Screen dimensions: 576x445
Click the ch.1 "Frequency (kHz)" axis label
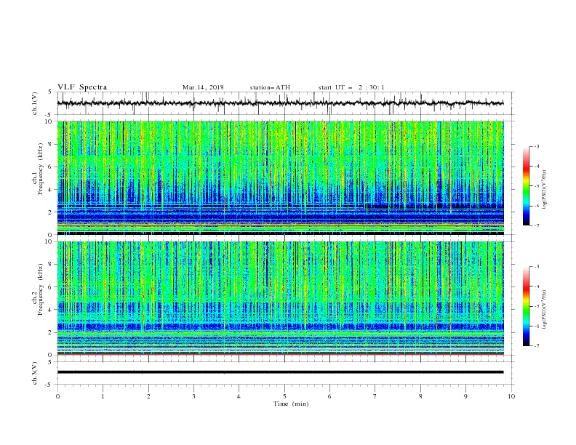(41, 169)
